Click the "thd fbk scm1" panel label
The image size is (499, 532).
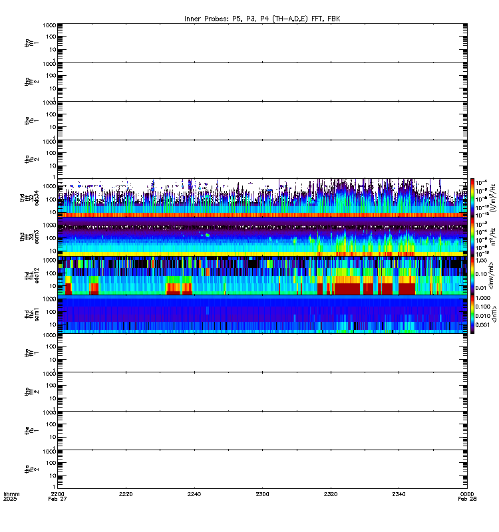[x=32, y=314]
